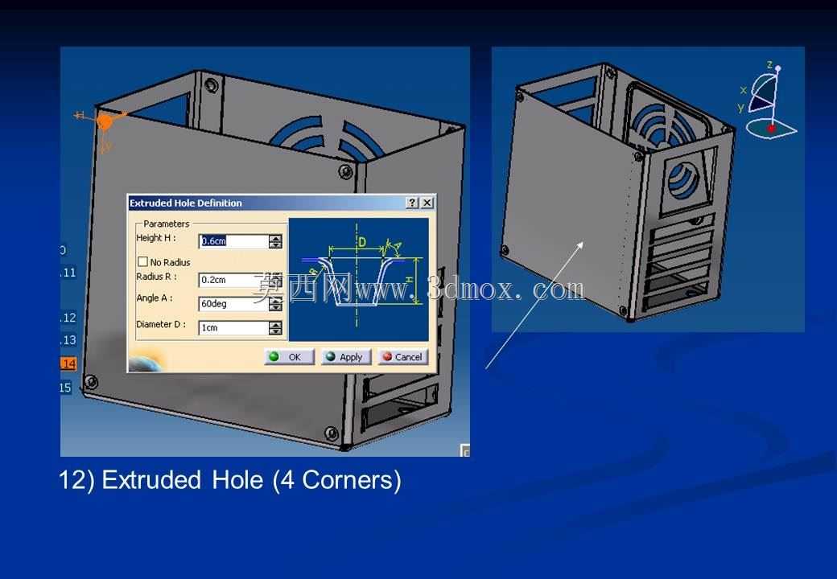The height and width of the screenshot is (579, 837).
Task: Click the Radius R input field
Action: point(233,280)
